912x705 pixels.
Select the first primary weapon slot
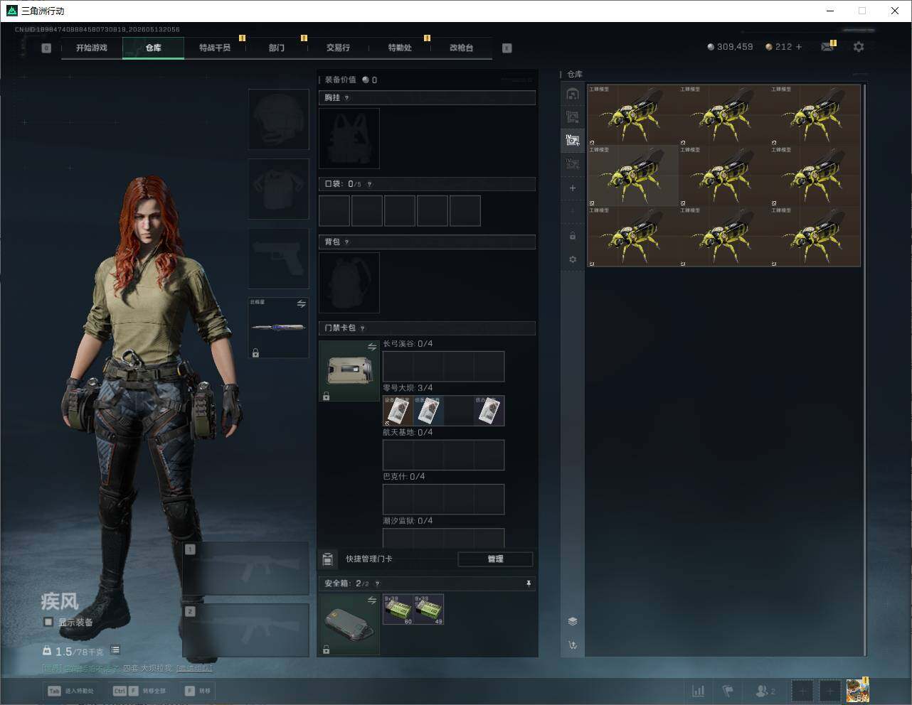click(x=246, y=569)
